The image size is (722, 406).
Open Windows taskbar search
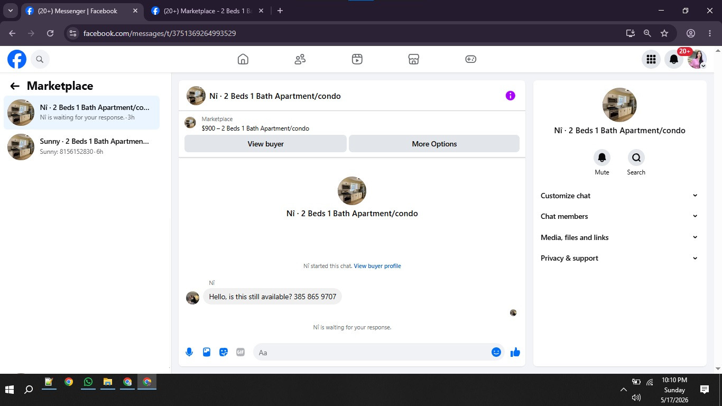[x=29, y=390]
